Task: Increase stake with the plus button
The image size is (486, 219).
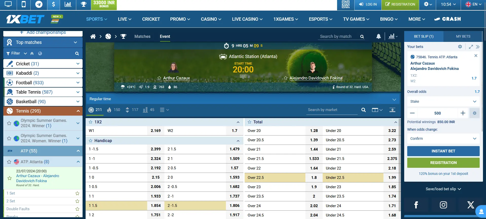Action: (463, 113)
